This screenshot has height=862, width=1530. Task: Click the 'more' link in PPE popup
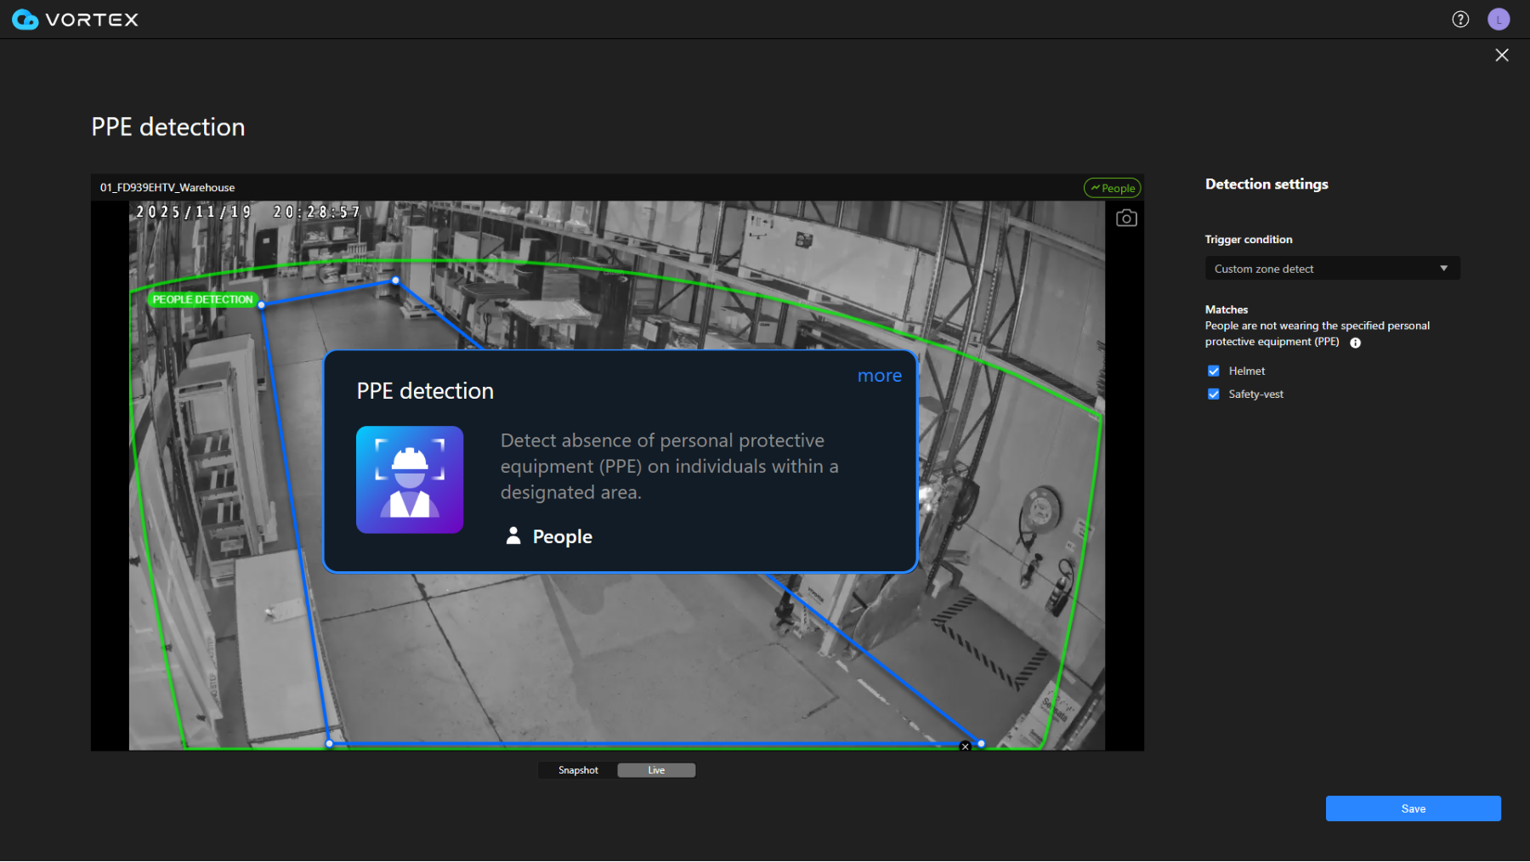tap(879, 376)
